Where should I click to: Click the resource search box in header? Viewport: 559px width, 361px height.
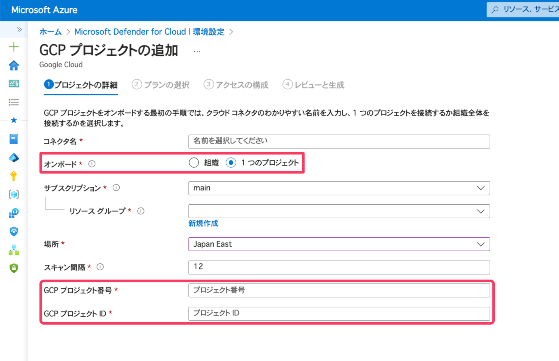(x=523, y=10)
